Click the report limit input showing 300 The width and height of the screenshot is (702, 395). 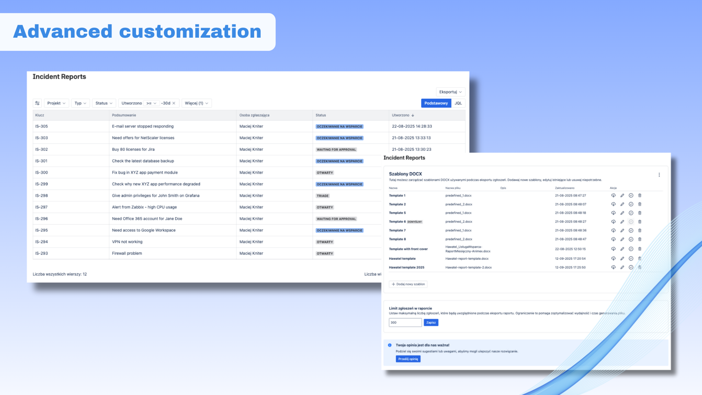coord(405,322)
